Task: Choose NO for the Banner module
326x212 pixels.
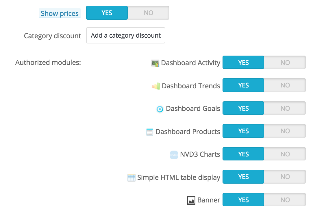Action: [285, 200]
